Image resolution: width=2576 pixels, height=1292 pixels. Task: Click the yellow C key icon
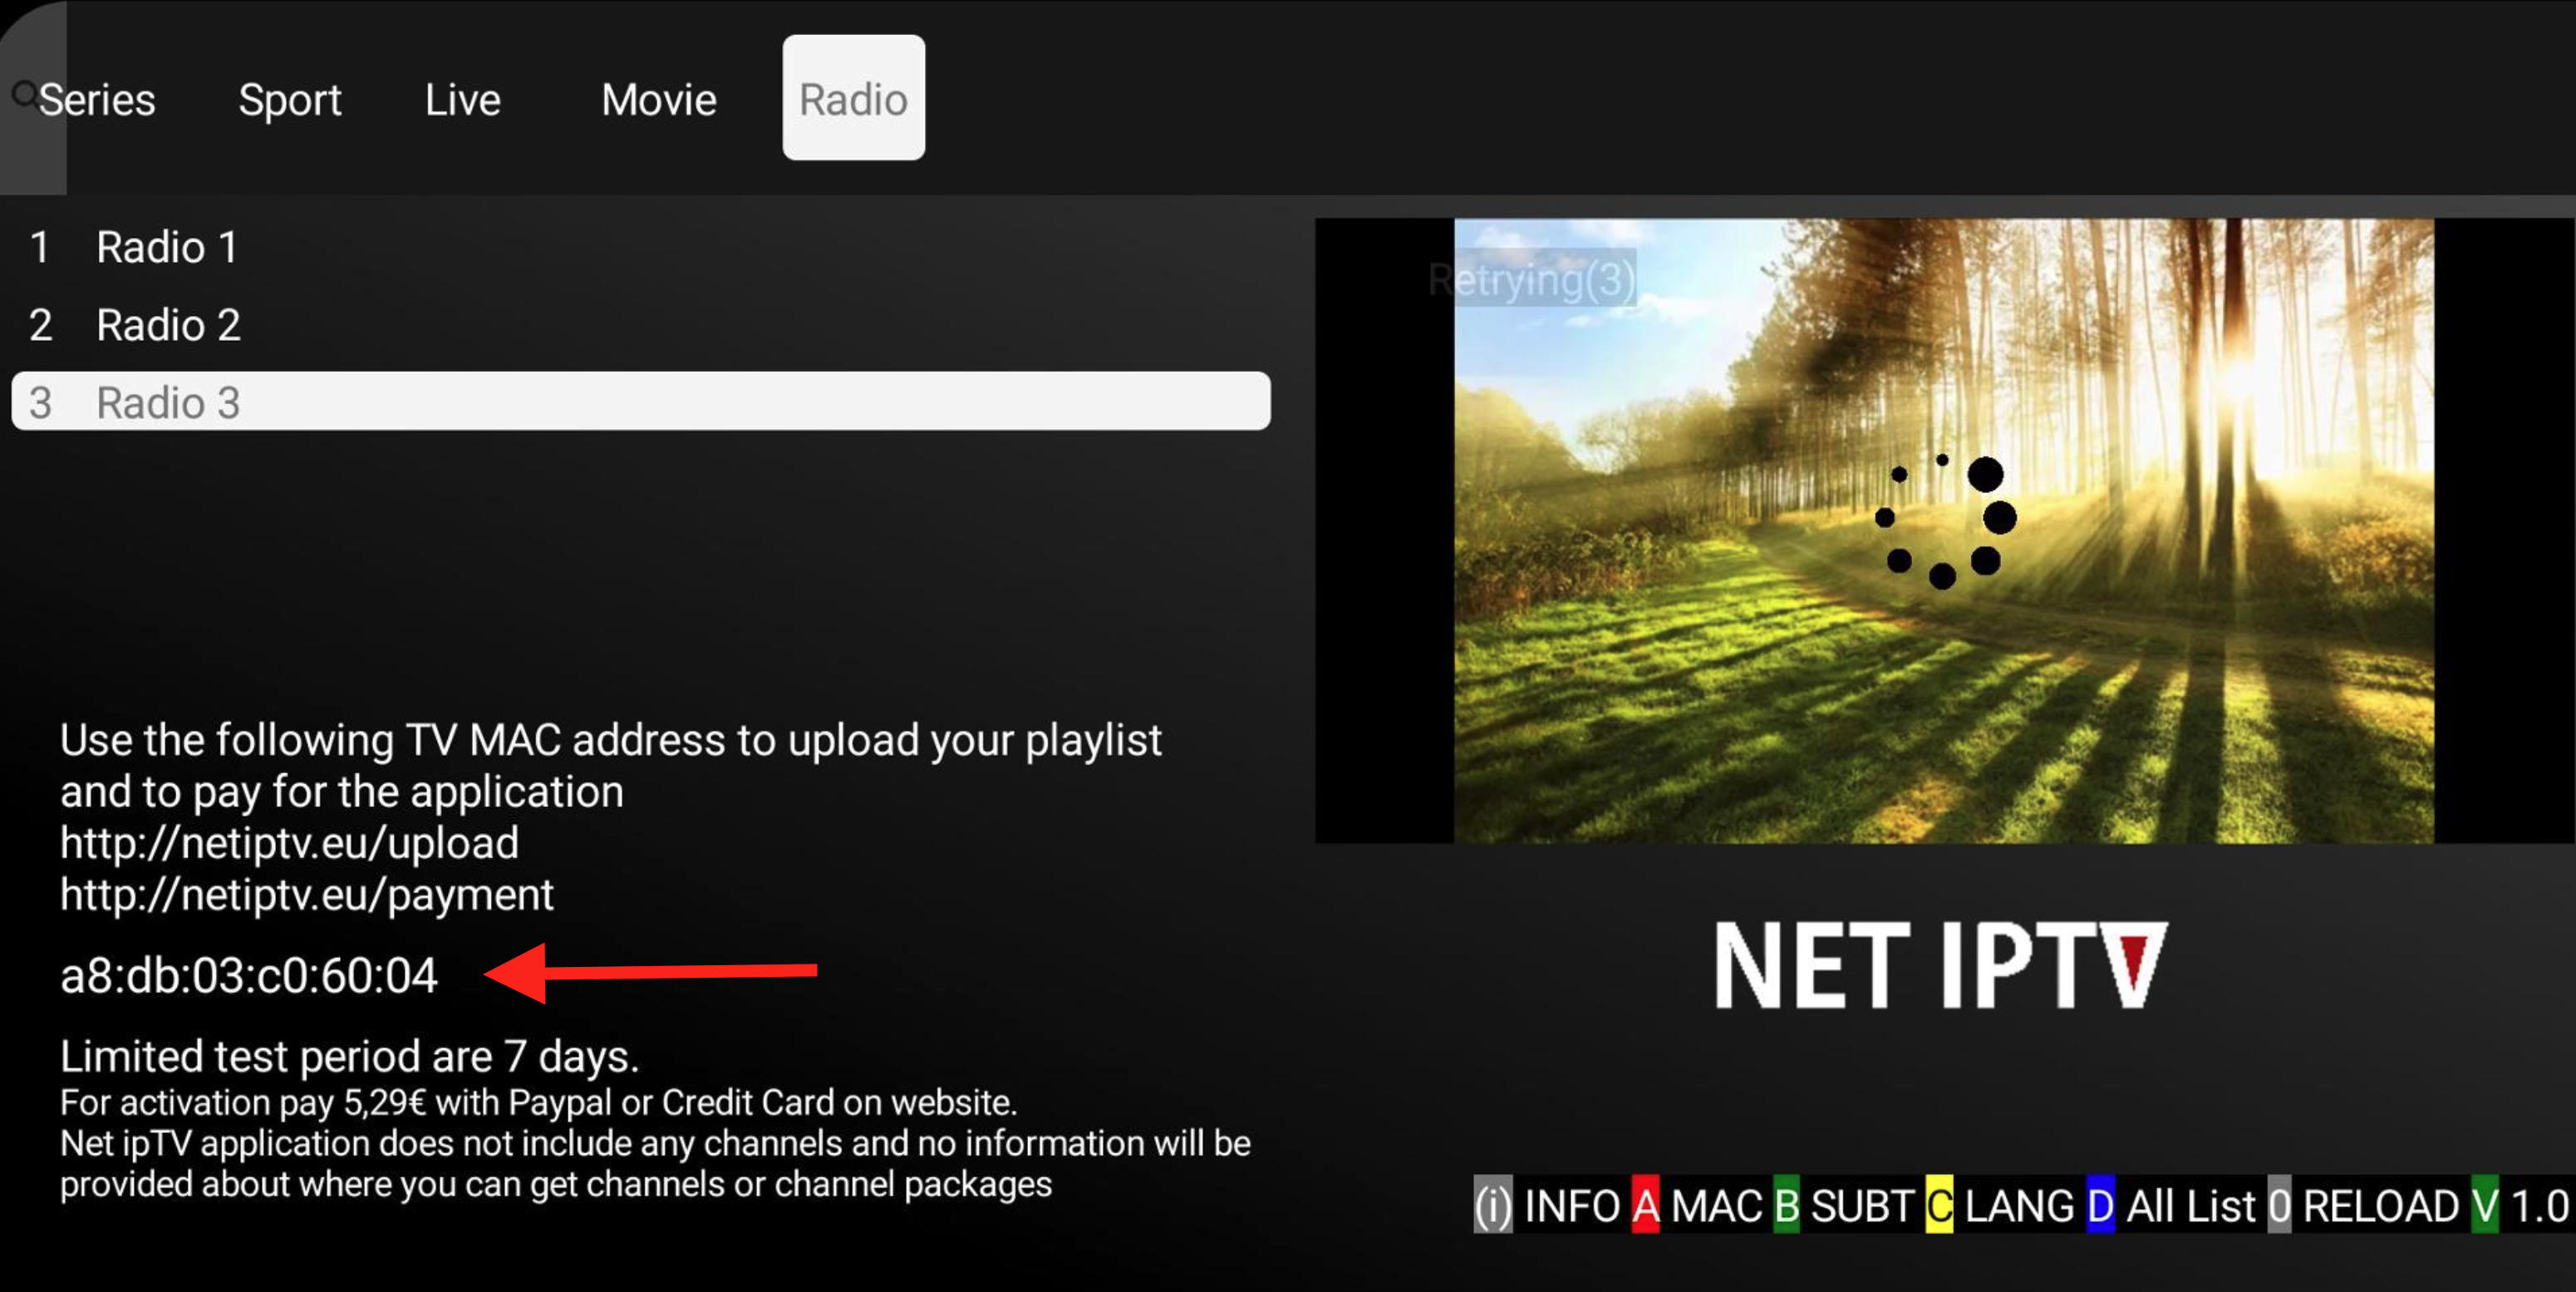tap(1939, 1205)
